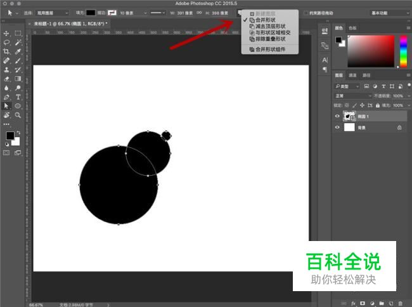Select the Zoom tool
The image size is (412, 307).
point(18,115)
